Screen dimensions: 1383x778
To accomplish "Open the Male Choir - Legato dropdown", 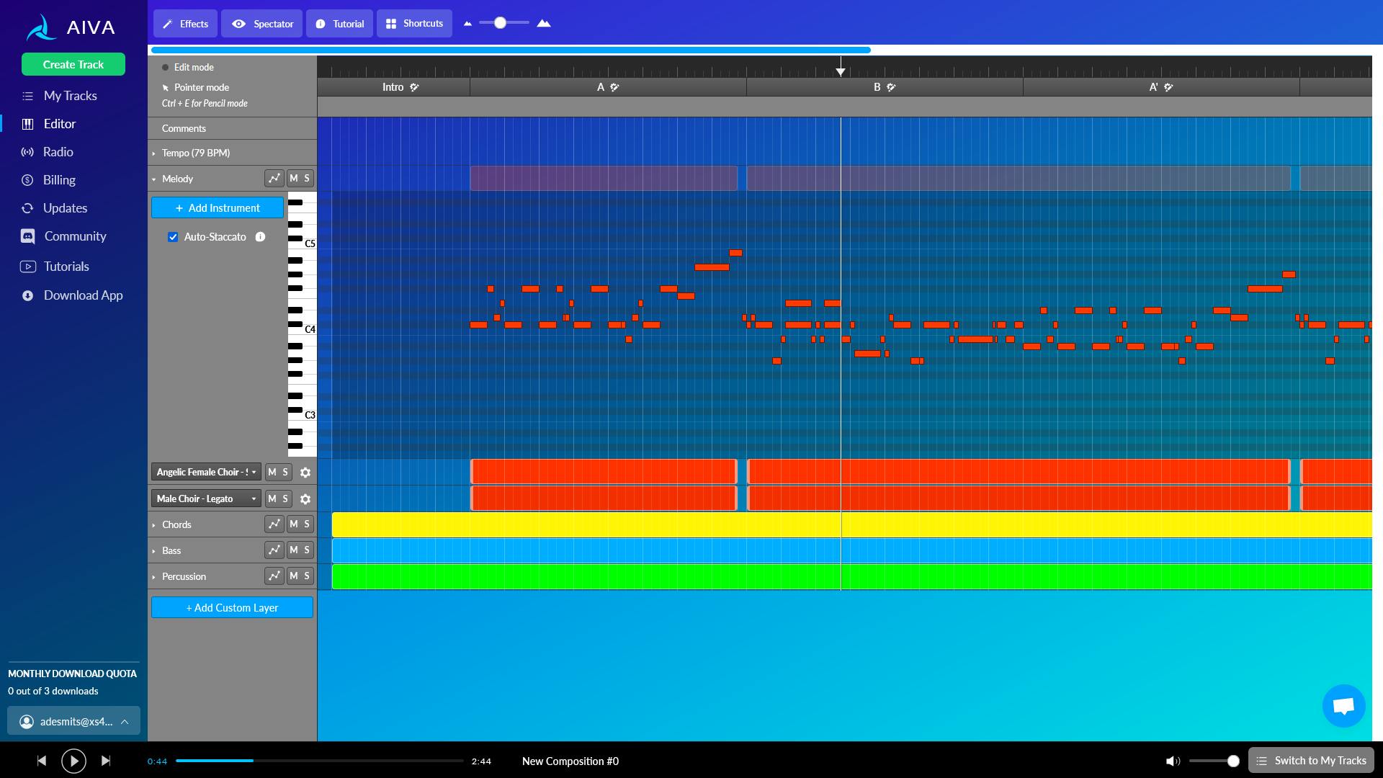I will point(206,498).
